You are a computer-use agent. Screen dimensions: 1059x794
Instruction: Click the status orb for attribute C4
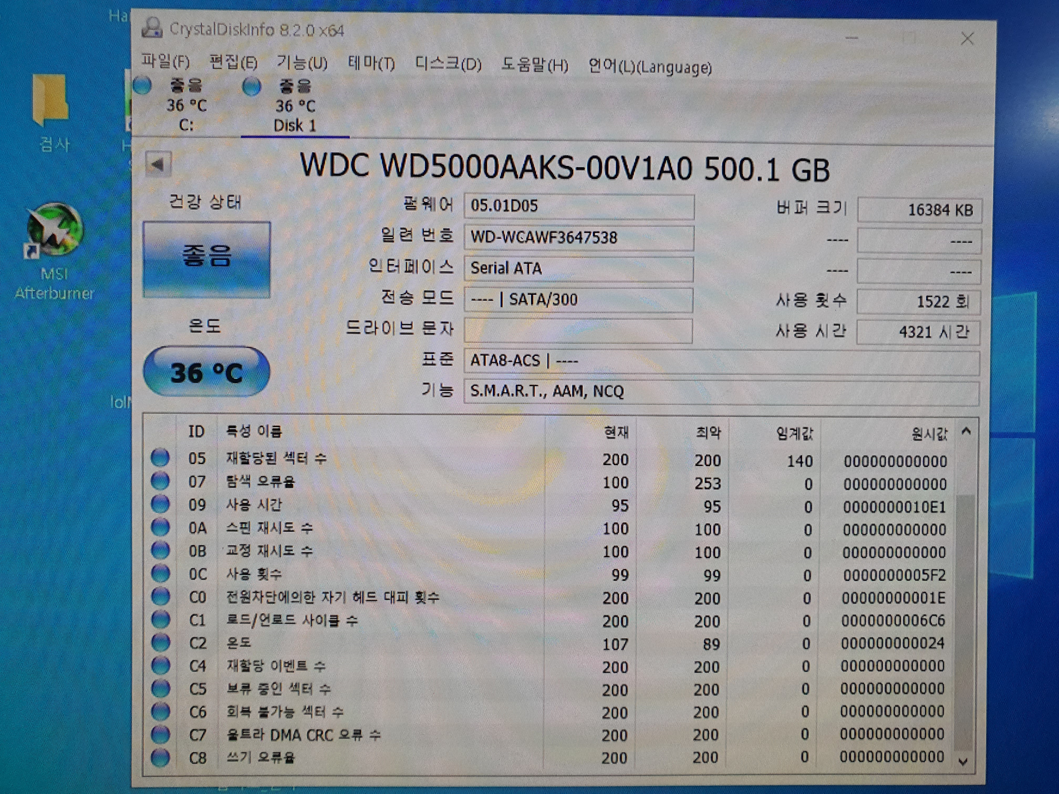pos(160,665)
